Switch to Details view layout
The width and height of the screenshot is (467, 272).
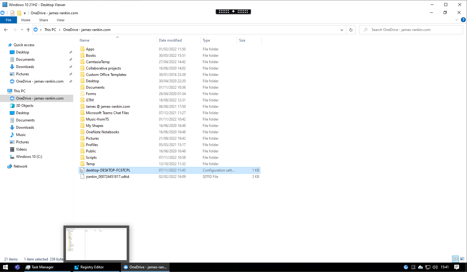click(455, 259)
